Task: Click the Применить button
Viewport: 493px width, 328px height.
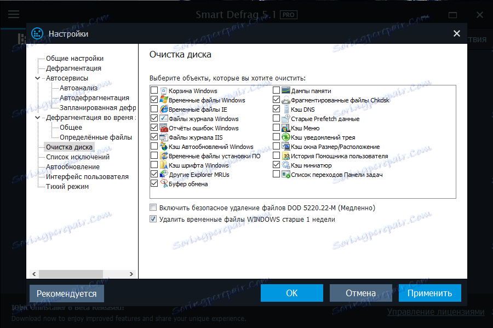Action: (x=429, y=292)
